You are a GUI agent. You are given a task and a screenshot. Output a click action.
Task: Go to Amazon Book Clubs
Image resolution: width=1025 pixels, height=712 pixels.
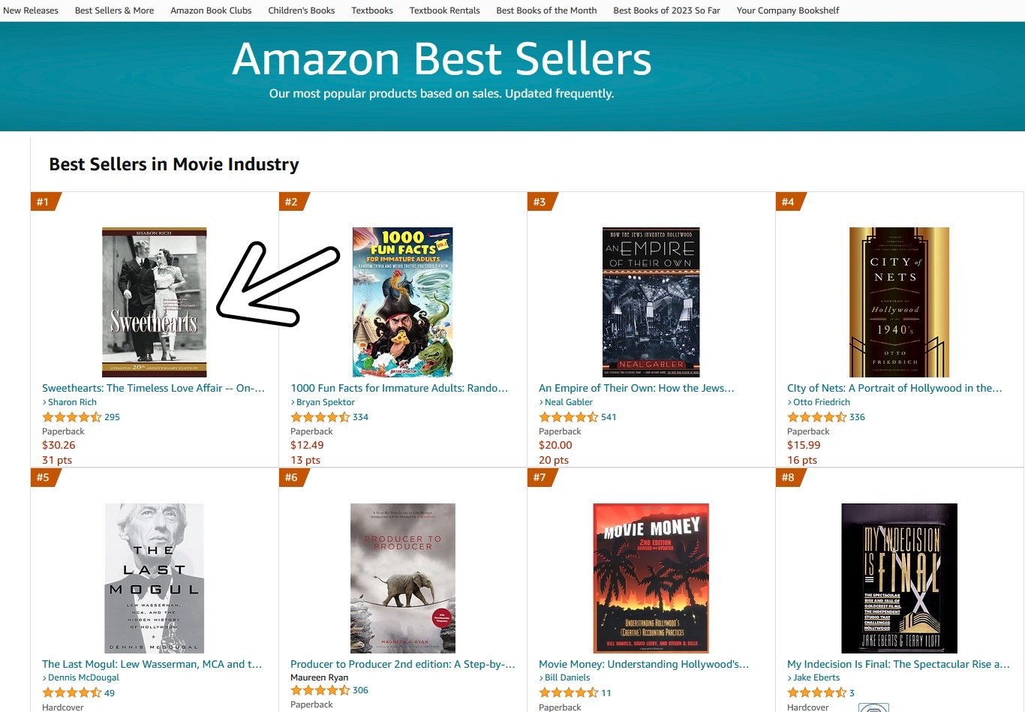(211, 11)
